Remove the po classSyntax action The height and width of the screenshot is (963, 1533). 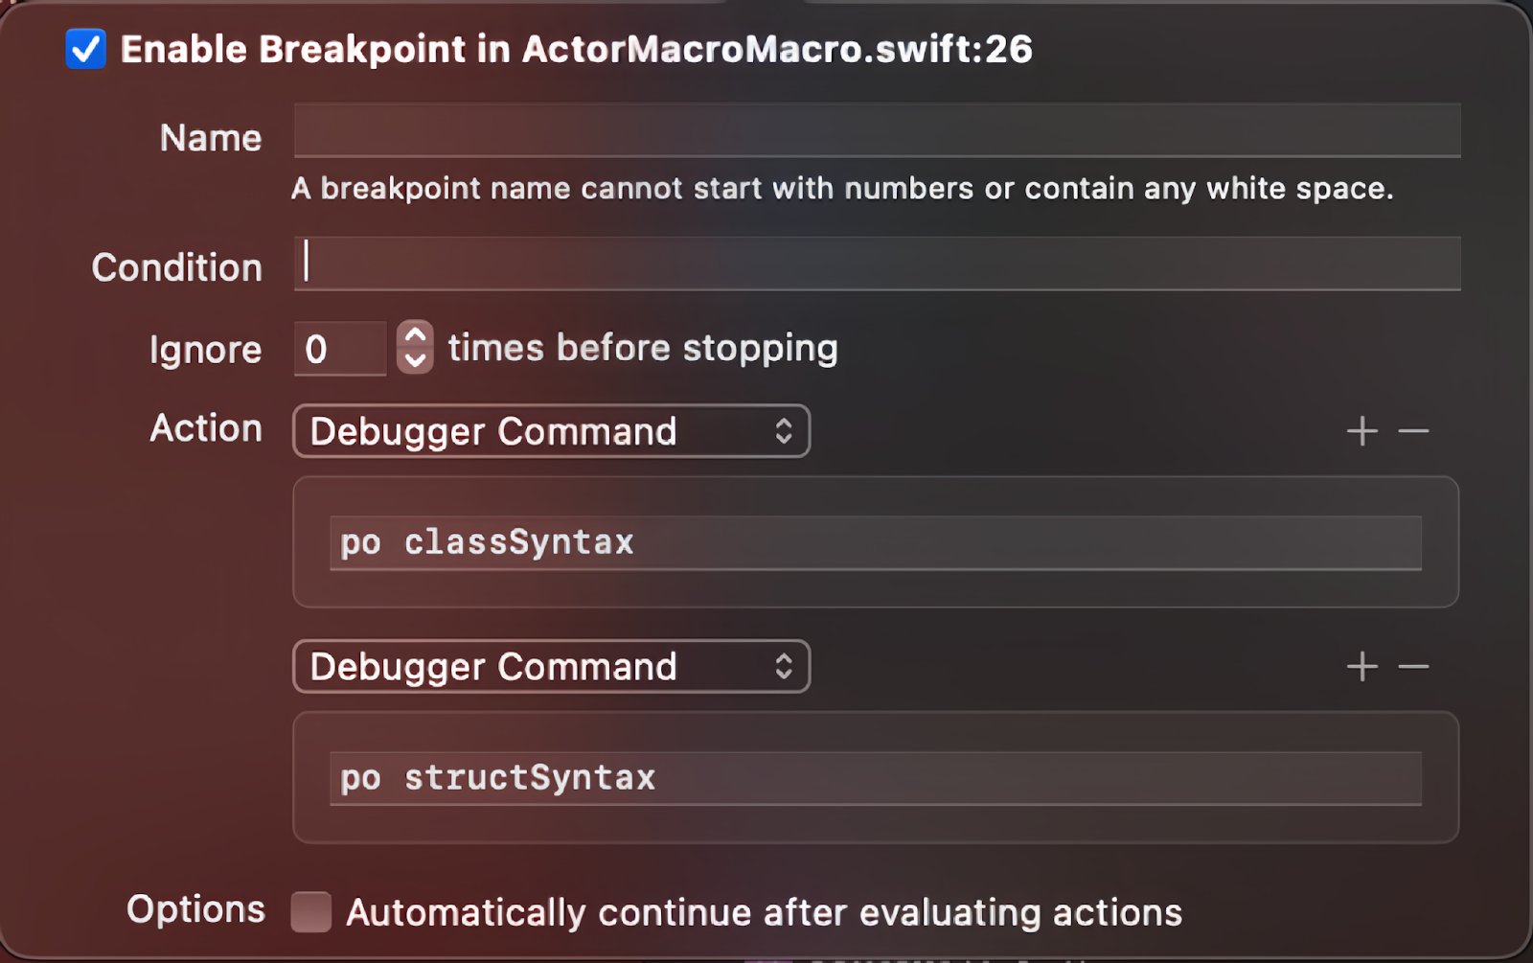(1413, 431)
